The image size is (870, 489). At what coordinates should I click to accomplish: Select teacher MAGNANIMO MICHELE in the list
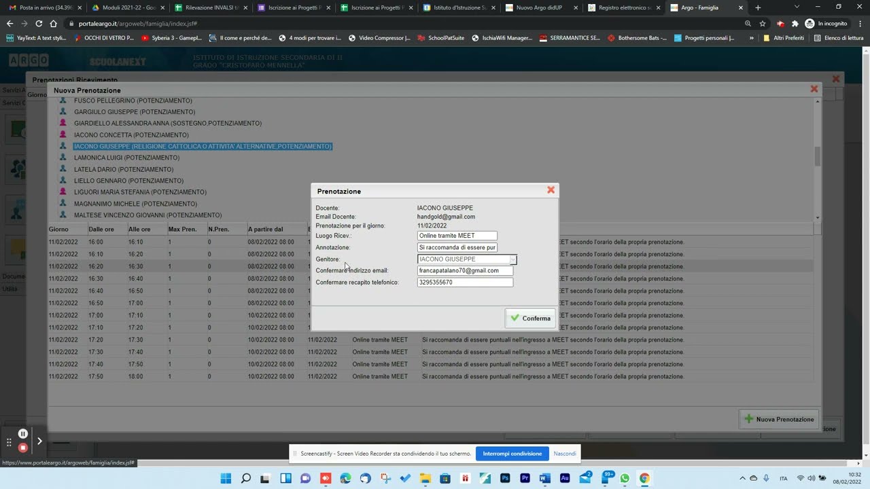pyautogui.click(x=135, y=204)
